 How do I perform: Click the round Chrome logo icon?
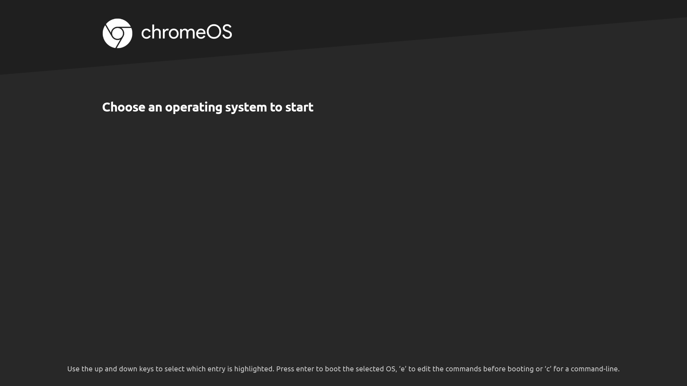117,33
